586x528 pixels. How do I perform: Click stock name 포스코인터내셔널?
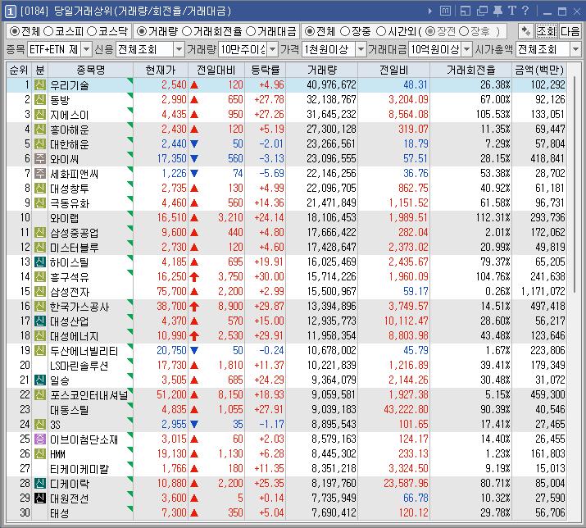[x=89, y=395]
